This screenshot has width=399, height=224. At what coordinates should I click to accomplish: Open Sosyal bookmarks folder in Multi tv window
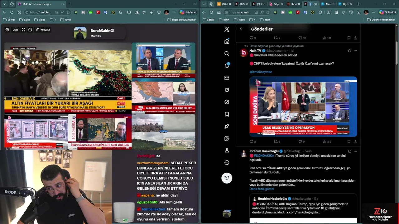coord(9,20)
